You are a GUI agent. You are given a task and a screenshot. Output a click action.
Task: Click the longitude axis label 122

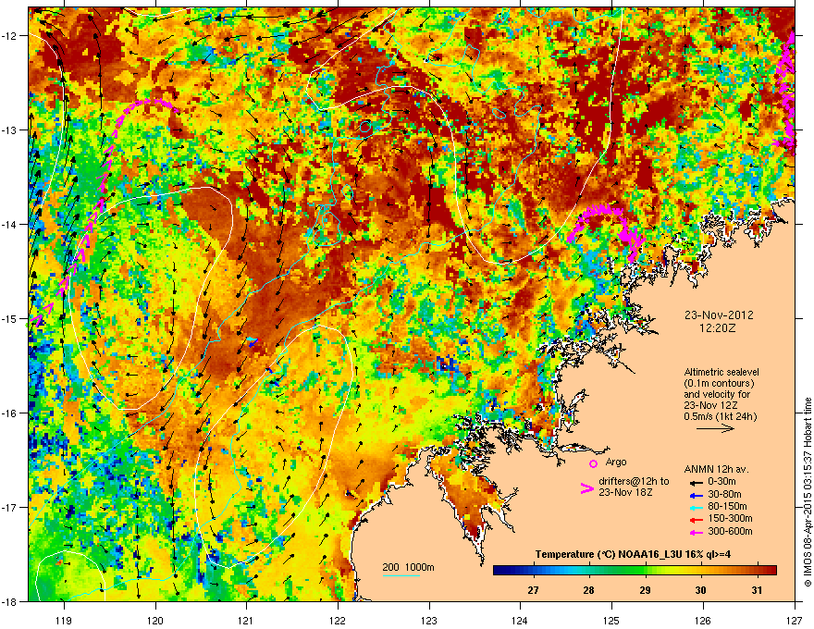pyautogui.click(x=338, y=620)
